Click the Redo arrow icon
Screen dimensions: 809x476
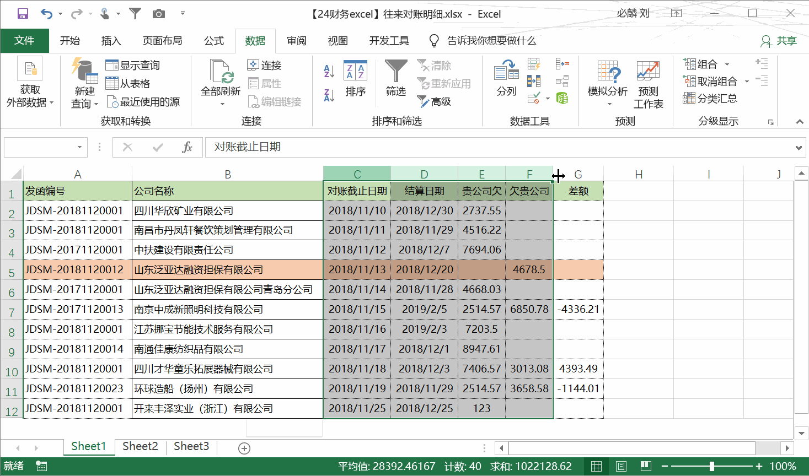click(77, 14)
